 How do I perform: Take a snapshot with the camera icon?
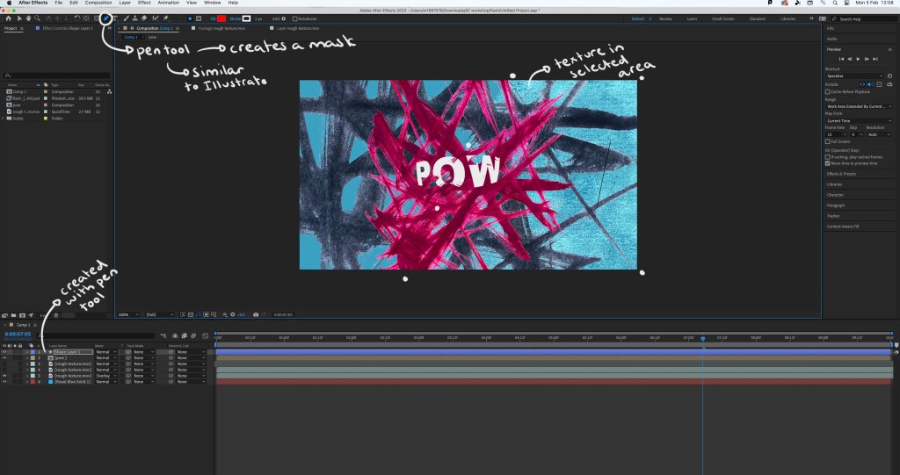pos(255,314)
